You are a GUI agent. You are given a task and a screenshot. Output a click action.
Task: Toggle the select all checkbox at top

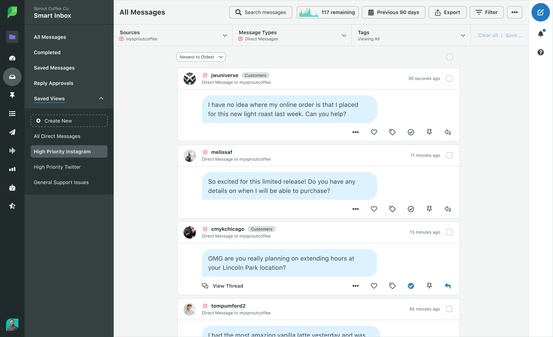click(450, 57)
